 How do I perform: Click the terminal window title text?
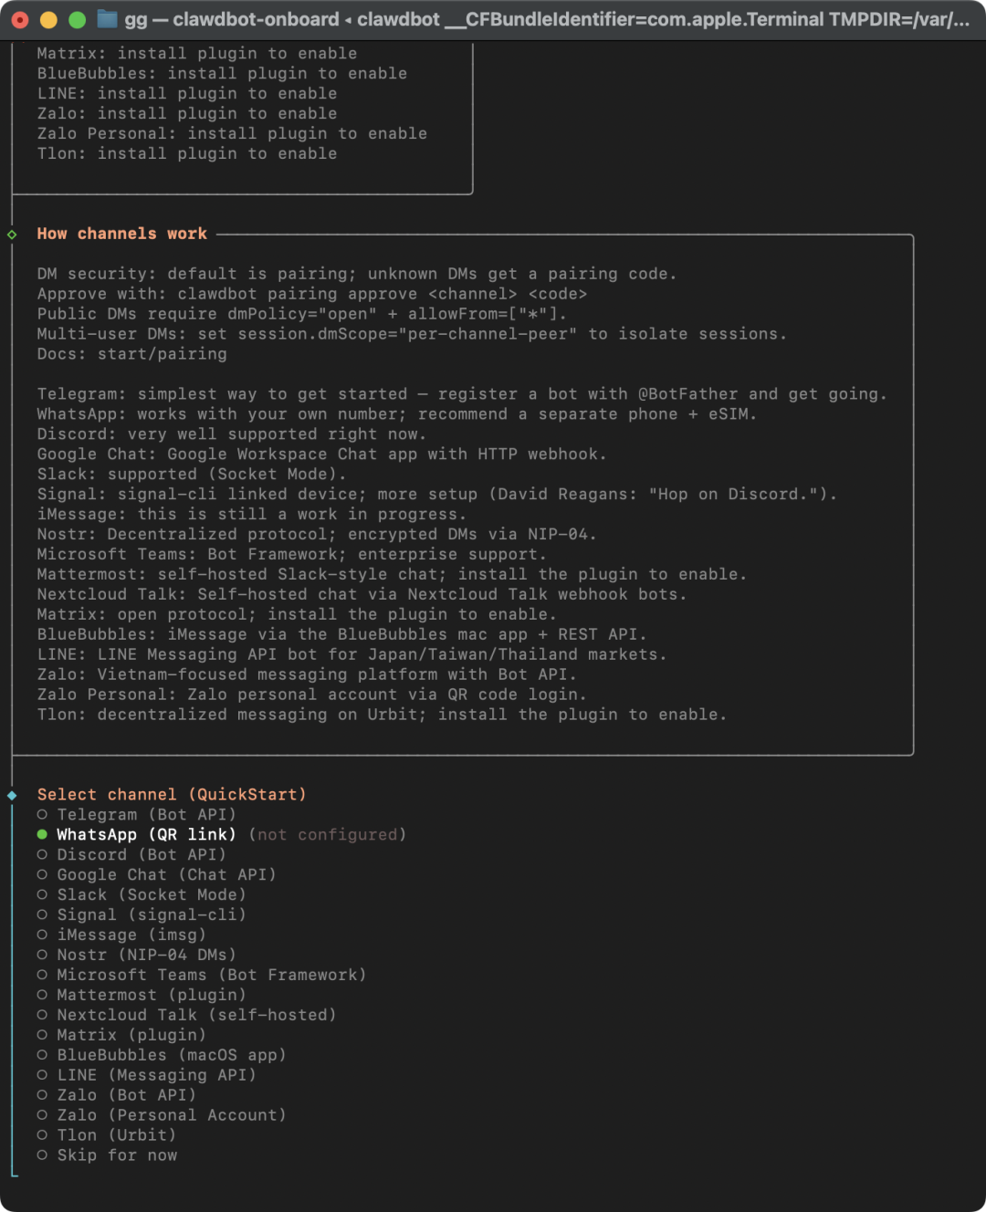tap(546, 19)
